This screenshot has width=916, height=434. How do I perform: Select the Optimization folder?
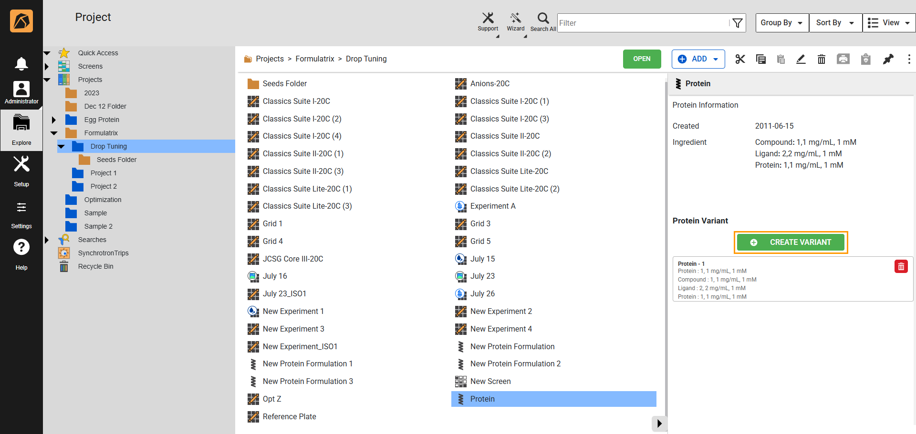coord(103,200)
